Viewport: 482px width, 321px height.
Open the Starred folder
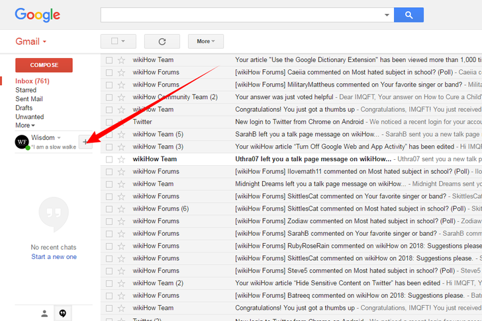pyautogui.click(x=26, y=90)
